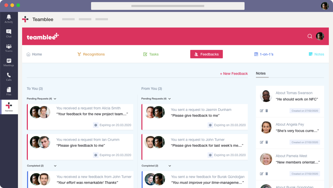Image resolution: width=333 pixels, height=188 pixels.
Task: Open the Tasks tab
Action: pyautogui.click(x=151, y=54)
